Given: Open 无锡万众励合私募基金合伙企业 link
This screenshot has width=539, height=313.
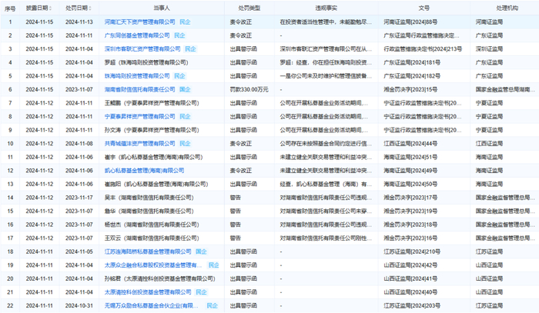Looking at the screenshot, I should click(x=151, y=306).
